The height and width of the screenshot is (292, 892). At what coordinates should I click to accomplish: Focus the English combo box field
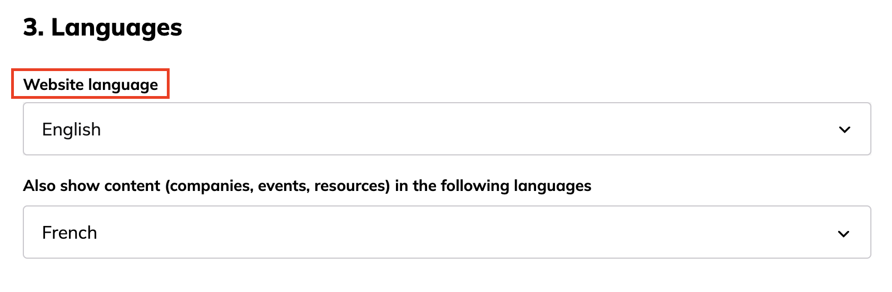click(x=447, y=129)
